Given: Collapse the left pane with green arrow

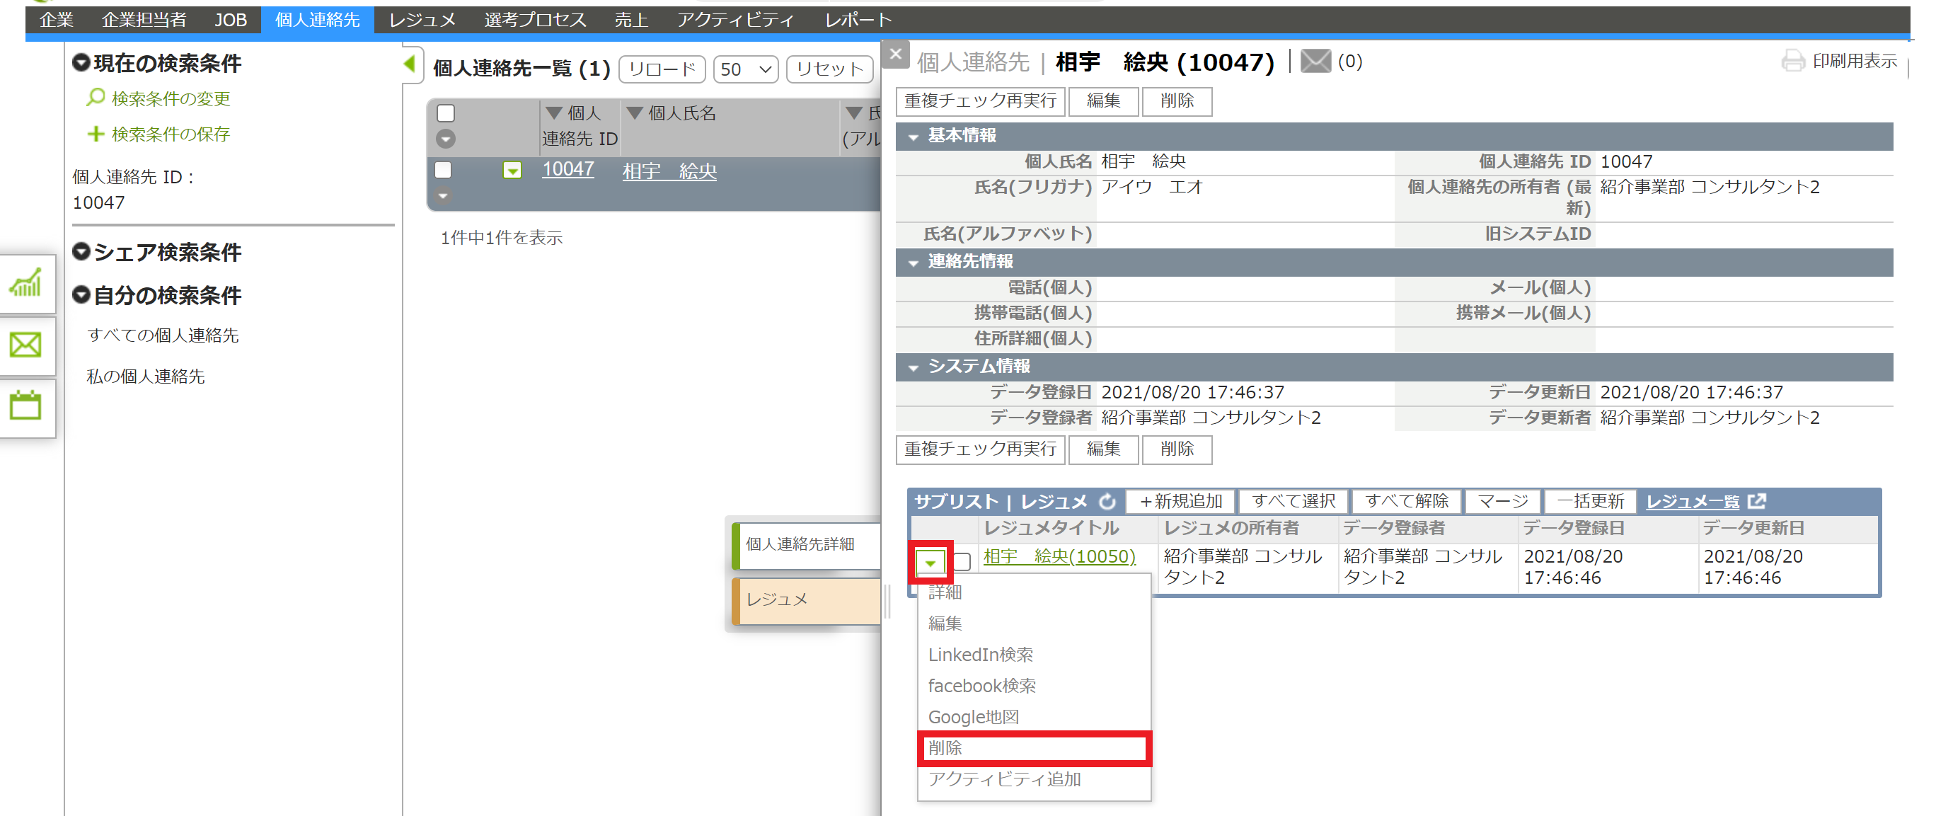Looking at the screenshot, I should 410,64.
